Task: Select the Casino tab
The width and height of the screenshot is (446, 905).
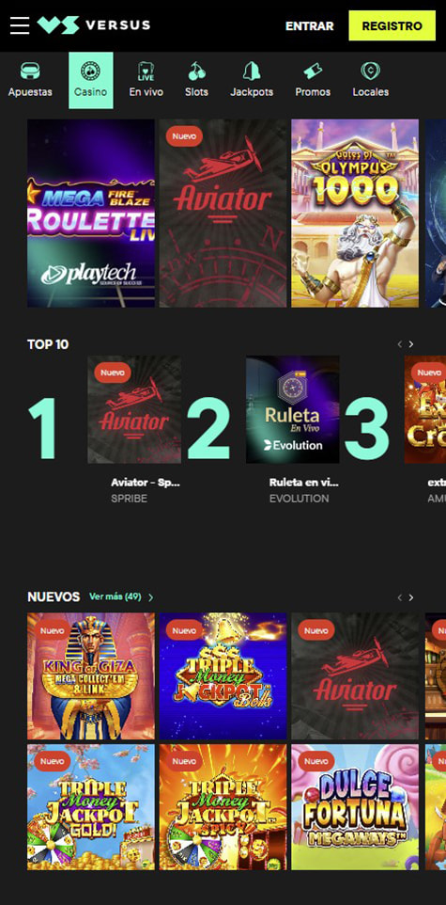Action: (90, 80)
